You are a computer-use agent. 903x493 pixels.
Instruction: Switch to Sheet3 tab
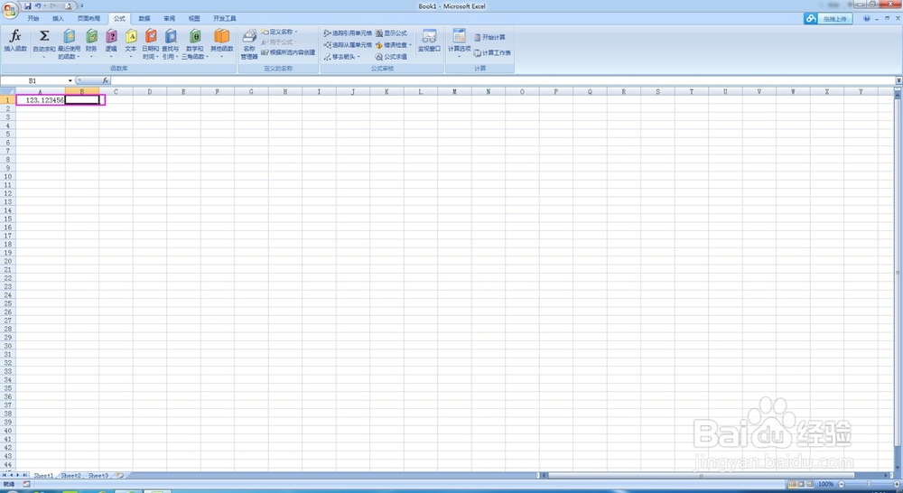click(x=98, y=476)
